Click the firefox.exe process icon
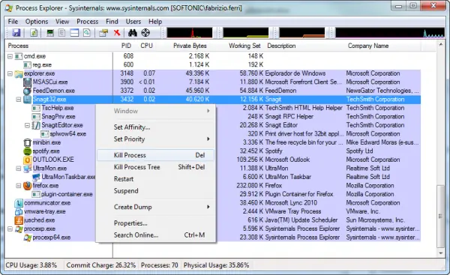The height and width of the screenshot is (275, 450). [x=27, y=186]
